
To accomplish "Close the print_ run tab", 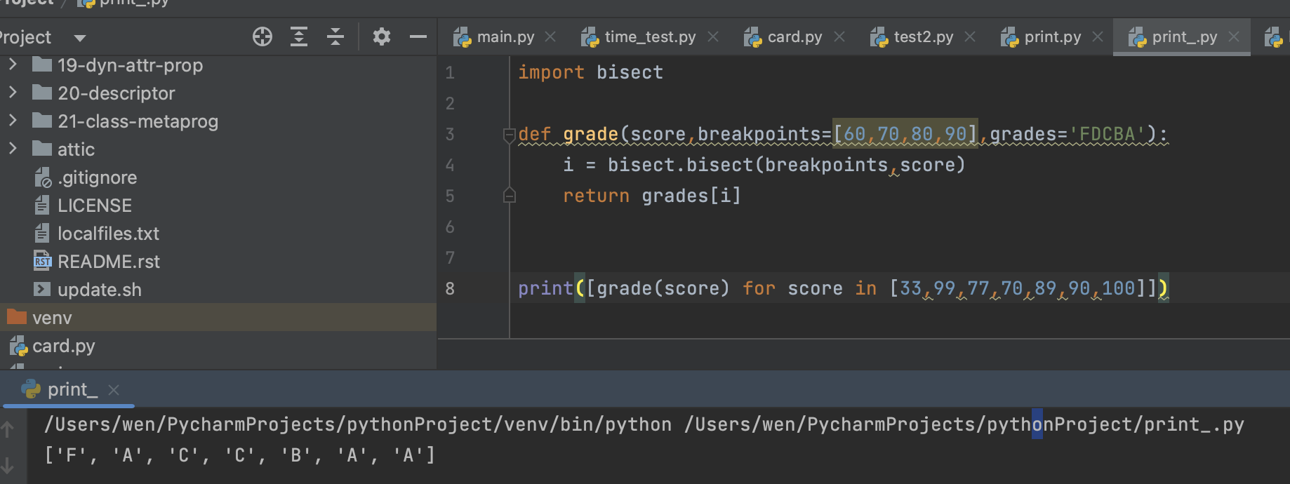I will pos(114,390).
